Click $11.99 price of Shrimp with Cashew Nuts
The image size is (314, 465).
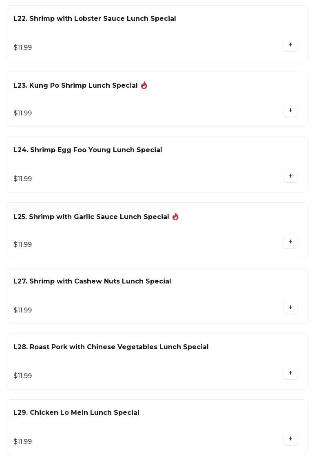(x=23, y=310)
